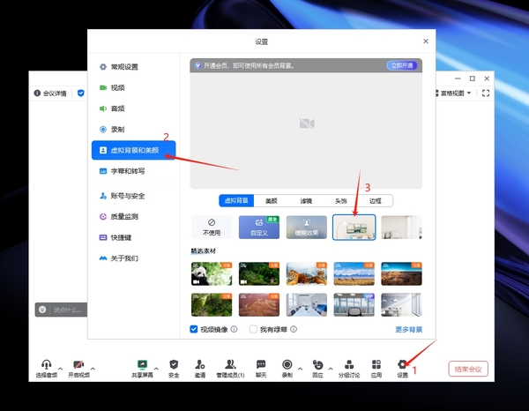The height and width of the screenshot is (411, 529).
Task: Switch to the 美颜 tab
Action: coord(271,200)
